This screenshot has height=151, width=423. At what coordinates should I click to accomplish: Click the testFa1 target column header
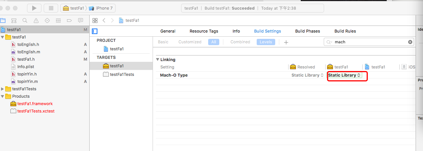(341, 67)
